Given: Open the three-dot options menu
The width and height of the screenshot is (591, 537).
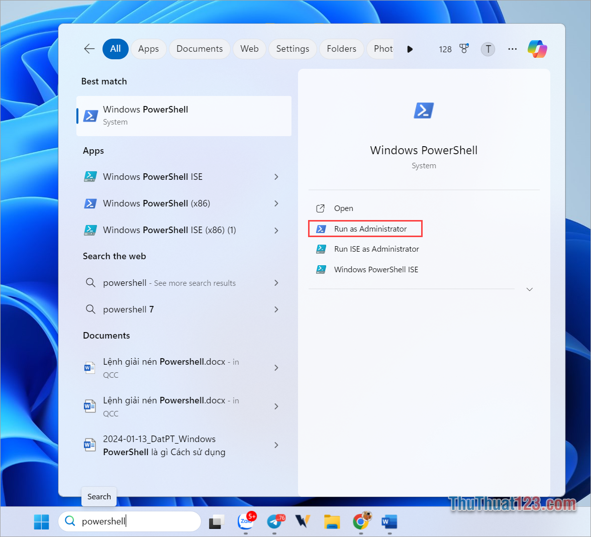Looking at the screenshot, I should (x=512, y=49).
